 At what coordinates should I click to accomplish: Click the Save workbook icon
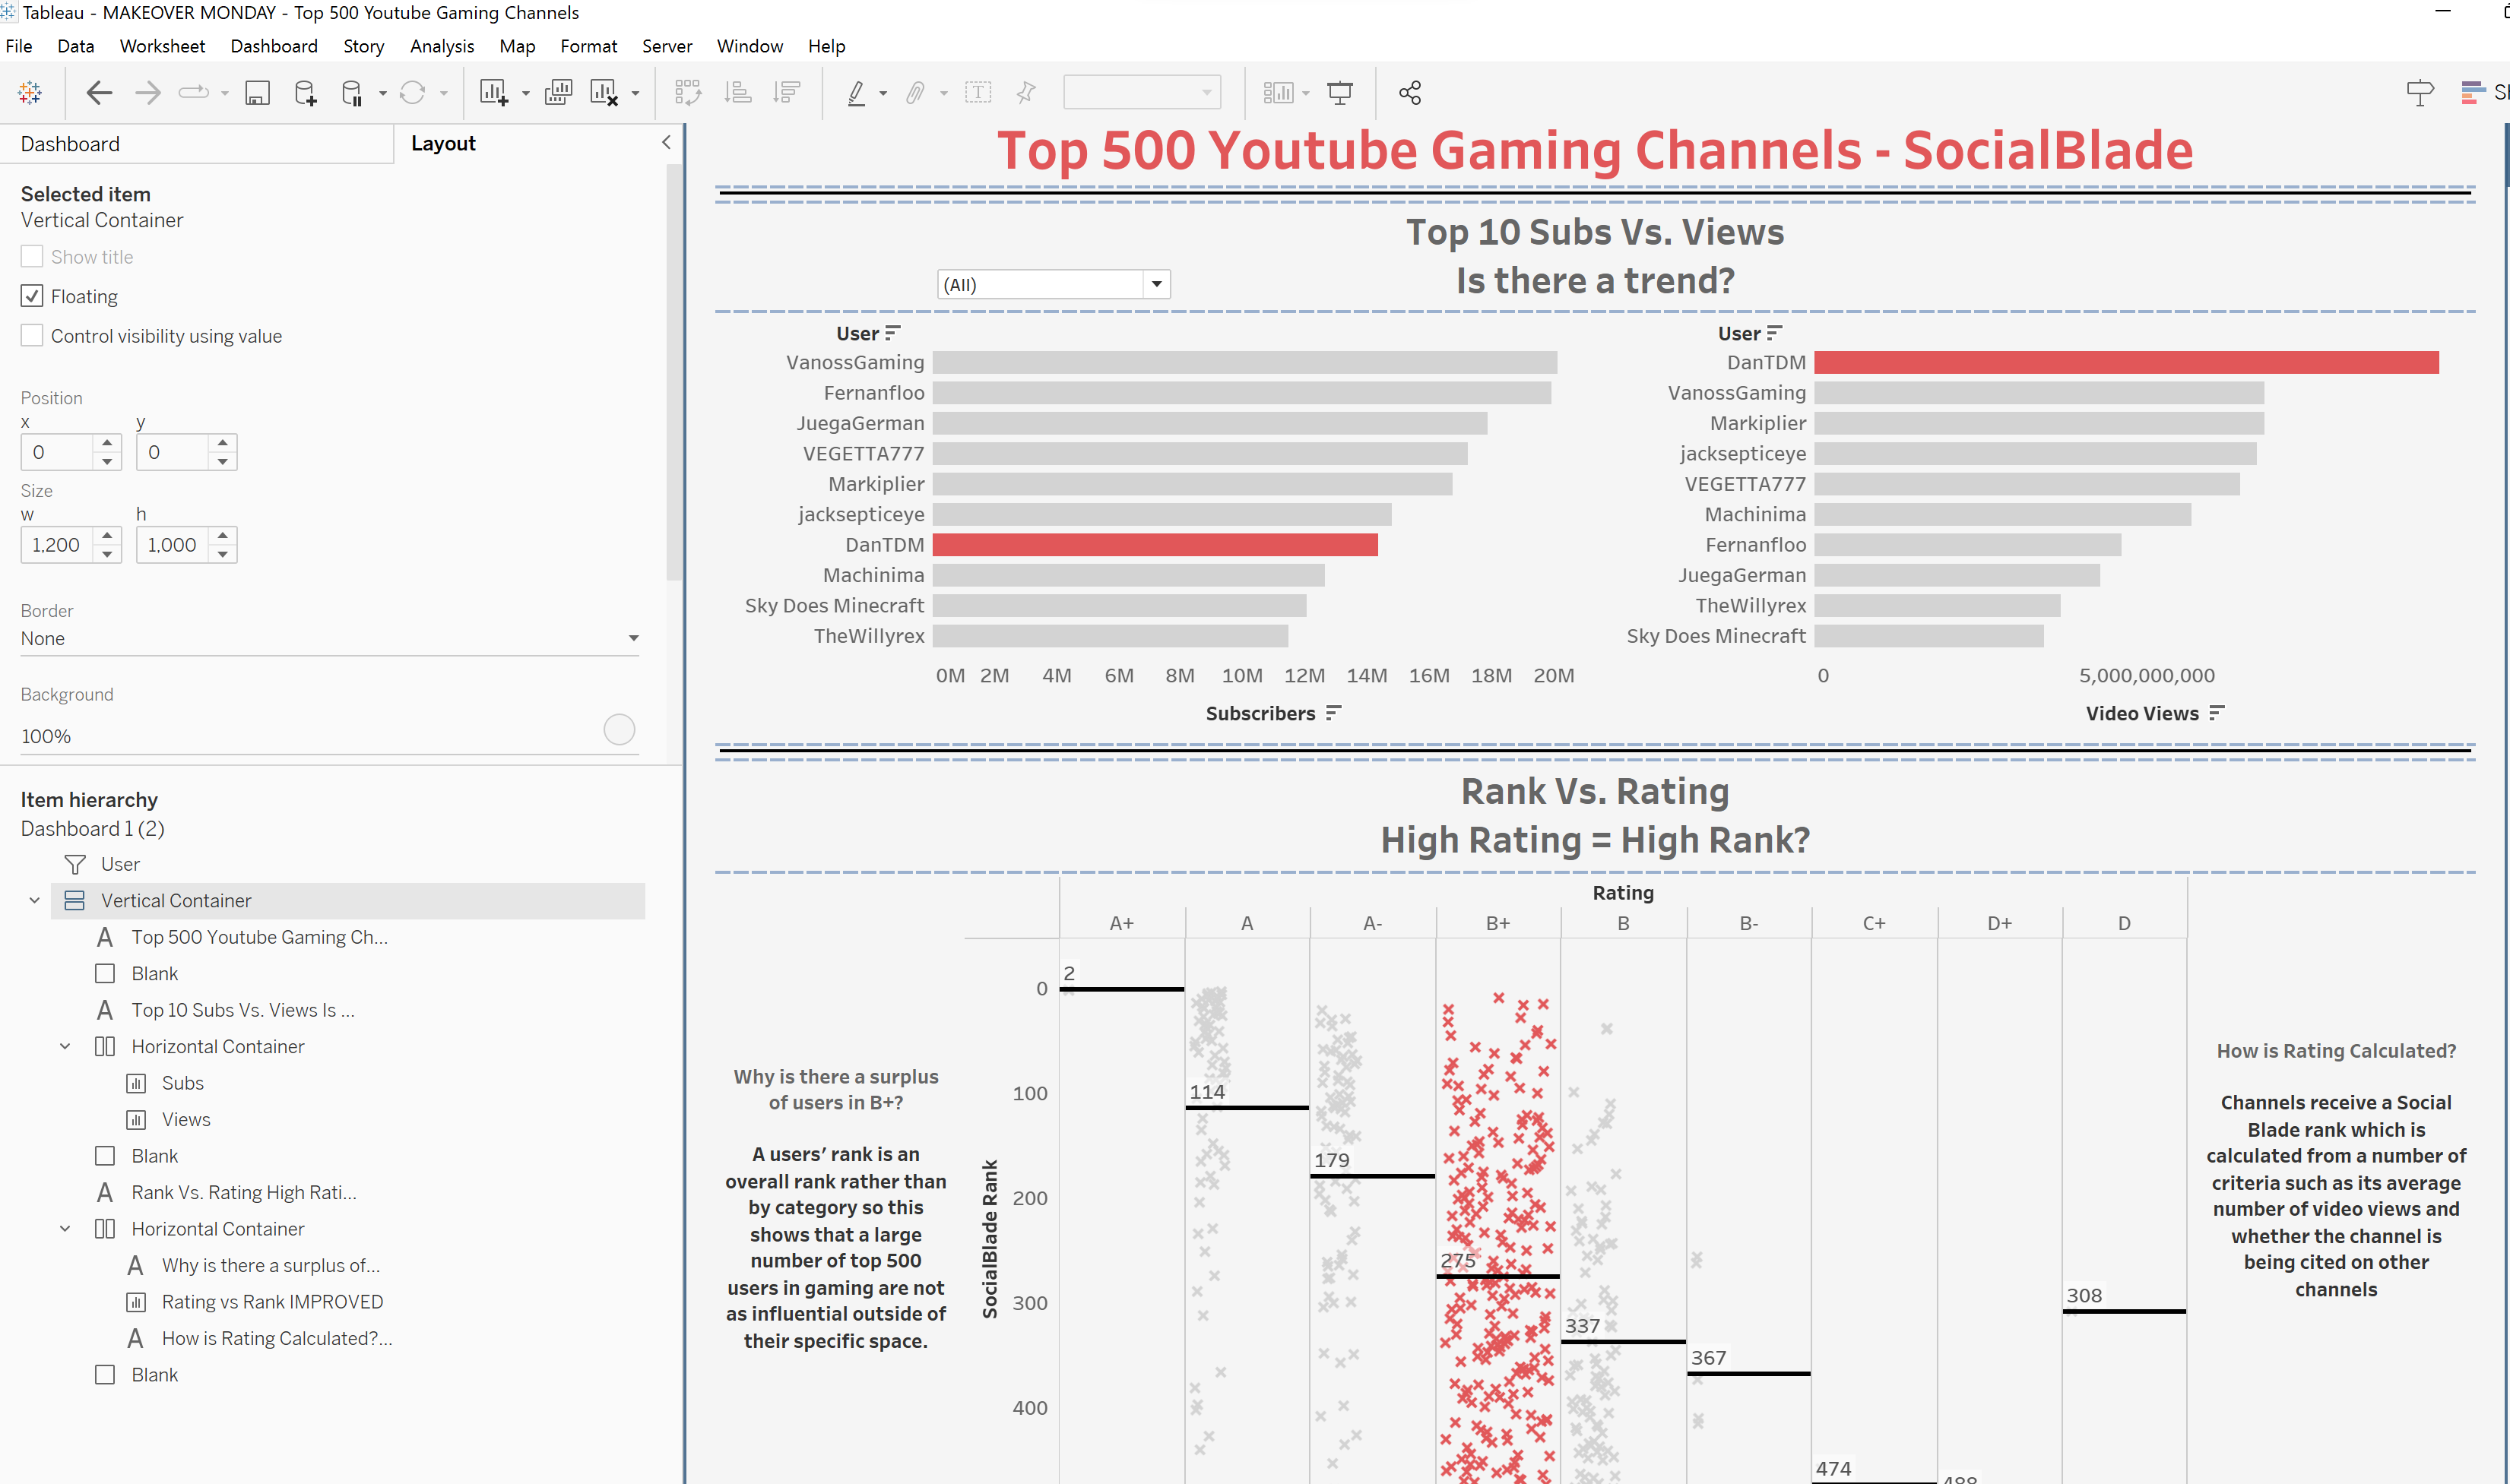point(257,93)
